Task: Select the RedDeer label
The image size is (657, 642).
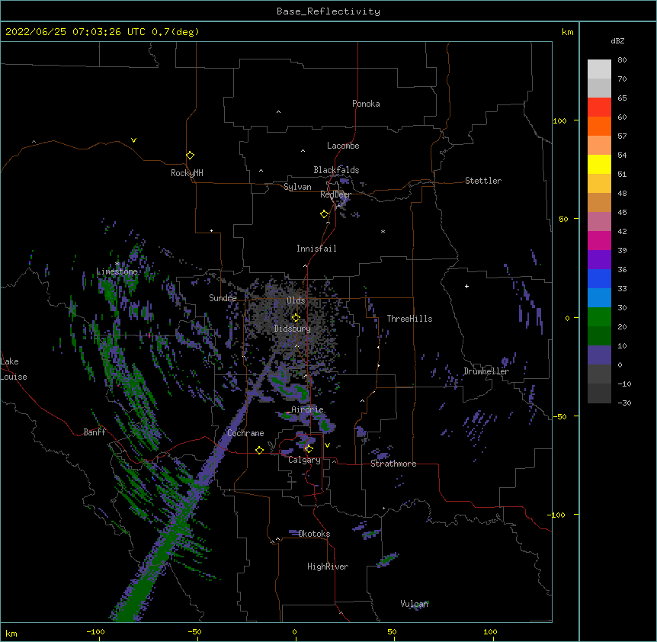Action: point(335,194)
